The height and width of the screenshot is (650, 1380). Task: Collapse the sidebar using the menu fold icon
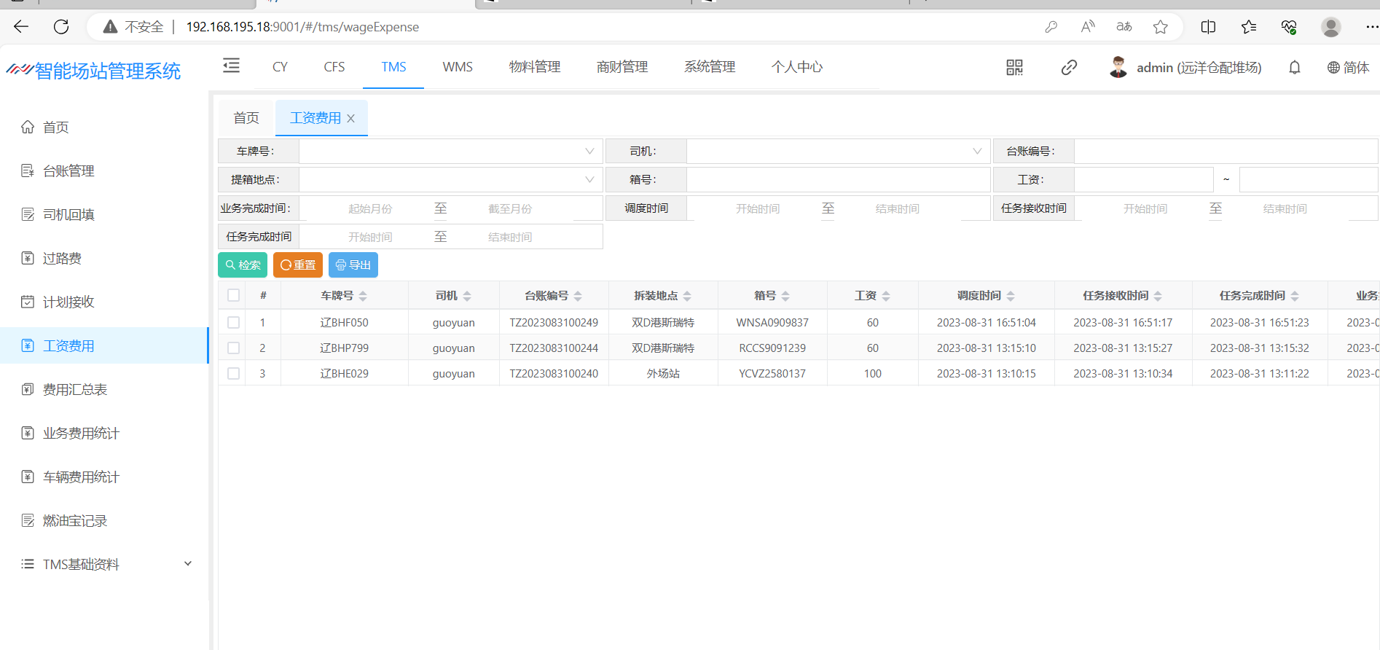tap(231, 66)
